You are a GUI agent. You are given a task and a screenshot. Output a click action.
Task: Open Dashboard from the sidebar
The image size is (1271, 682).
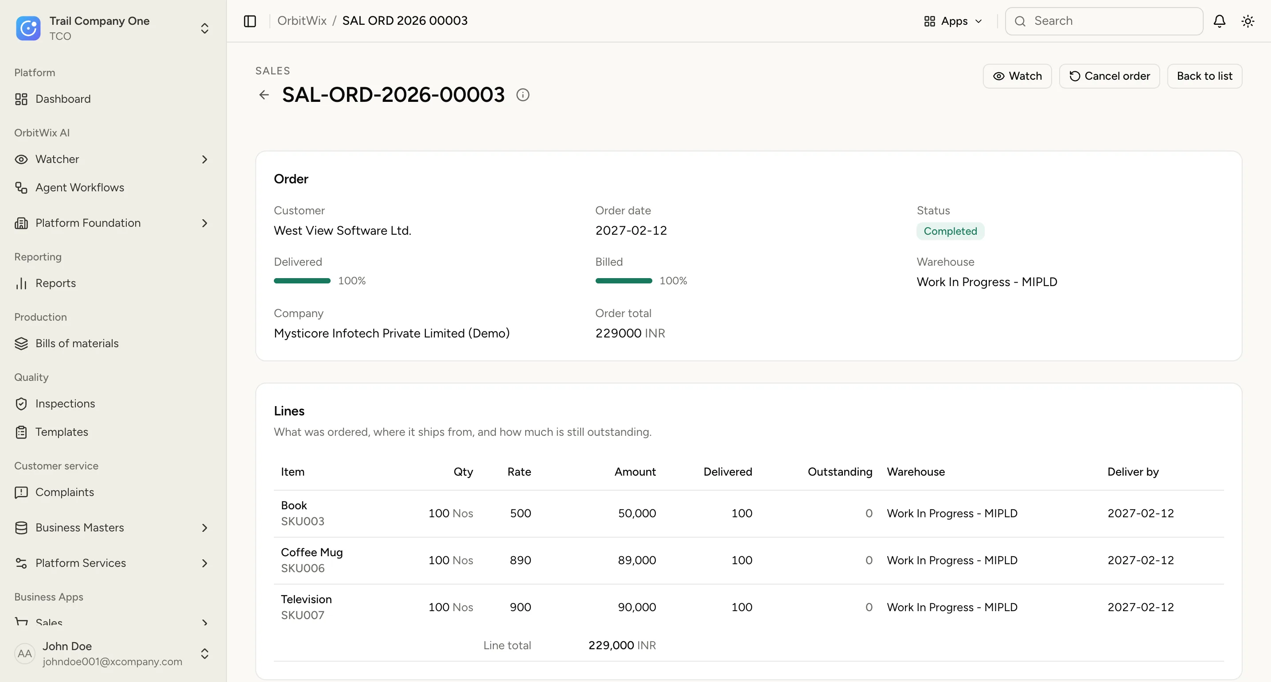113,99
